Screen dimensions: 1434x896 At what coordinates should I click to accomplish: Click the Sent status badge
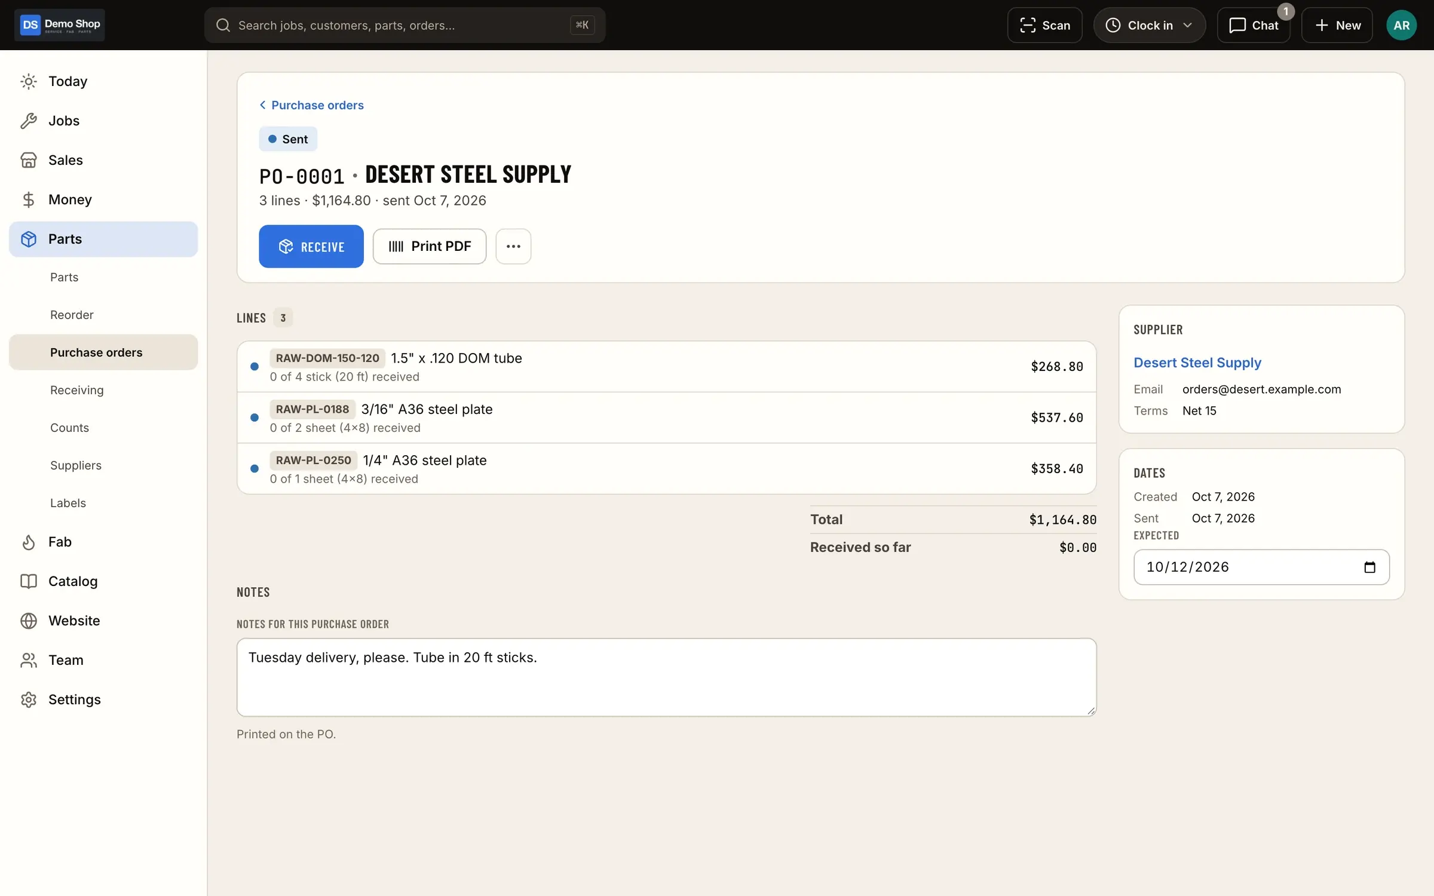click(288, 139)
